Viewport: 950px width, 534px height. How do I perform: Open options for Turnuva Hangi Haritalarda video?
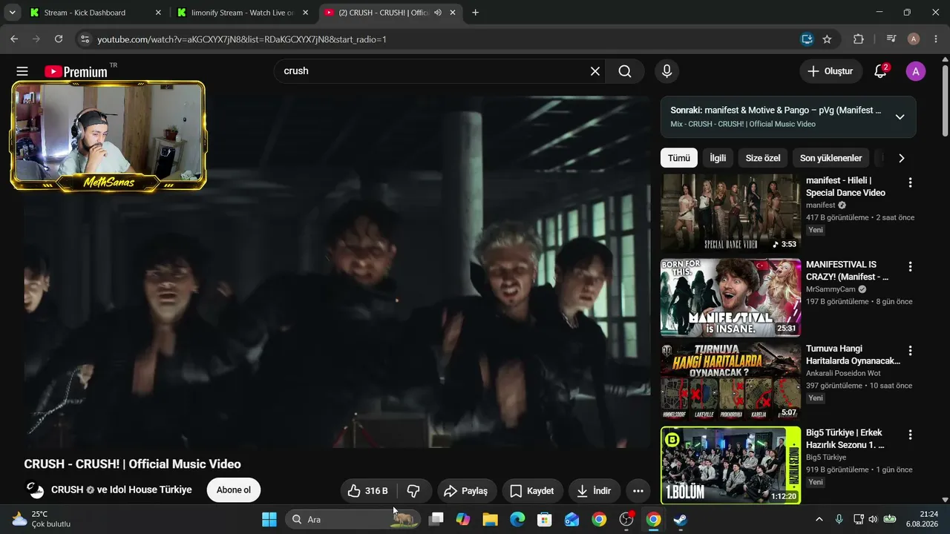pyautogui.click(x=910, y=350)
